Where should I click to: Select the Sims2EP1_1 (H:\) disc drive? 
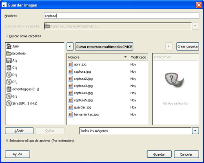tap(22, 104)
